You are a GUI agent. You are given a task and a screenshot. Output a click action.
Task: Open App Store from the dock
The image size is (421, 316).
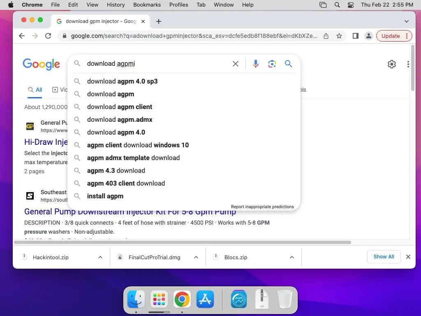[205, 299]
